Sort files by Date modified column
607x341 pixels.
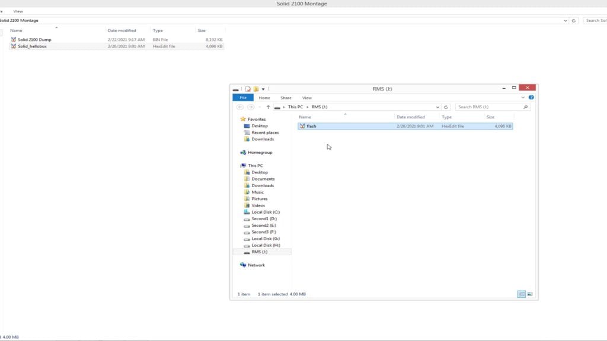(x=410, y=117)
